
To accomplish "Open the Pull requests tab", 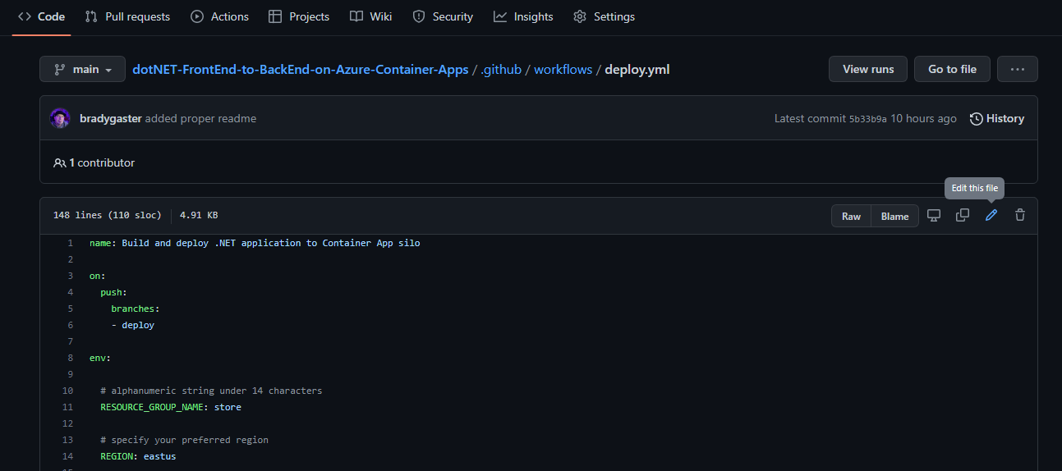I will click(x=127, y=16).
